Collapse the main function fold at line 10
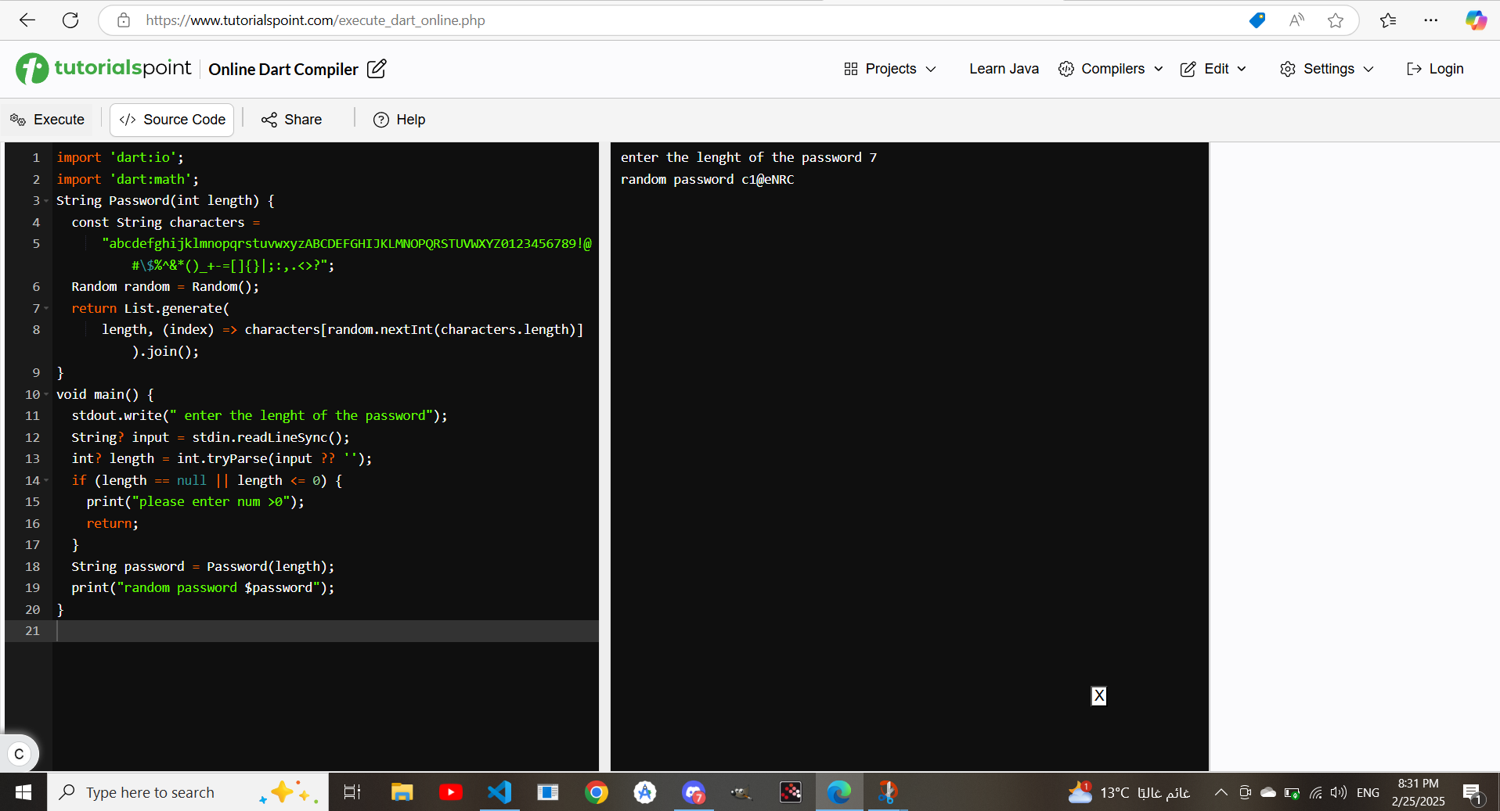1500x811 pixels. pos(46,394)
